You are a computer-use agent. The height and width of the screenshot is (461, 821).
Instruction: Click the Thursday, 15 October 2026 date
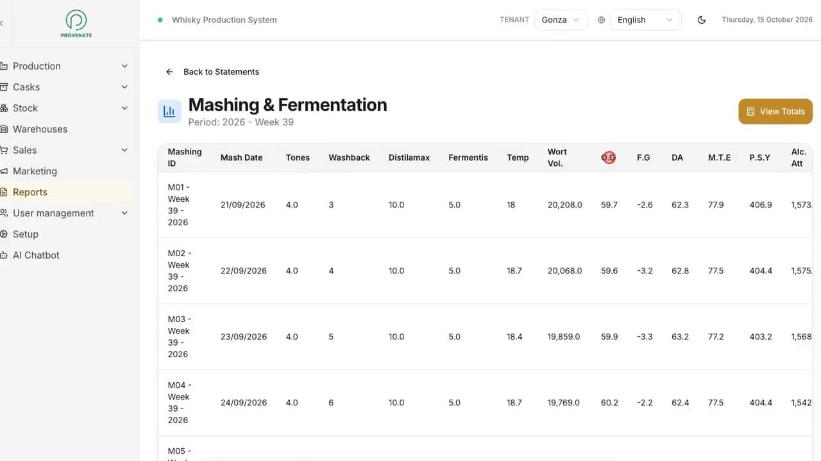point(767,20)
